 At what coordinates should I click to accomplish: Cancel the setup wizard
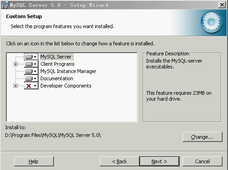tap(203, 161)
